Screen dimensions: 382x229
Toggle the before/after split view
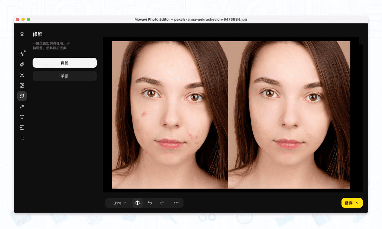(x=138, y=203)
